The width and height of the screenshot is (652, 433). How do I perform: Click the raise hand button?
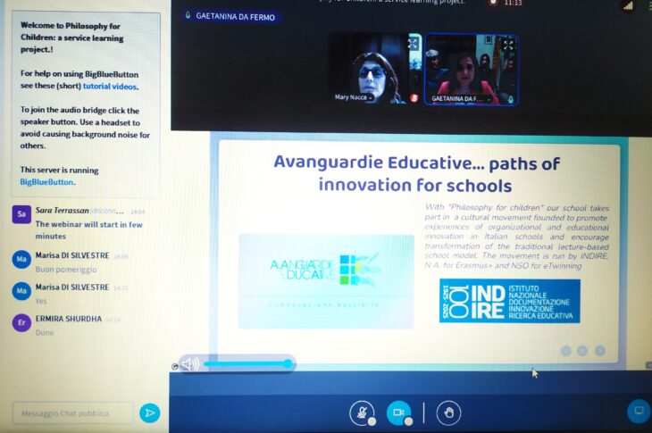tap(448, 412)
